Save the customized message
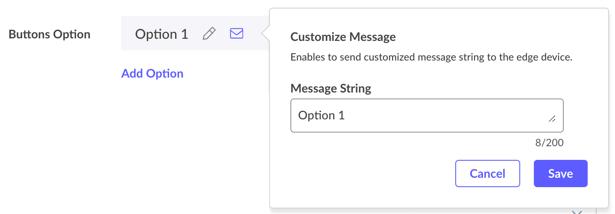Viewport: 615px width, 214px height. click(x=560, y=174)
